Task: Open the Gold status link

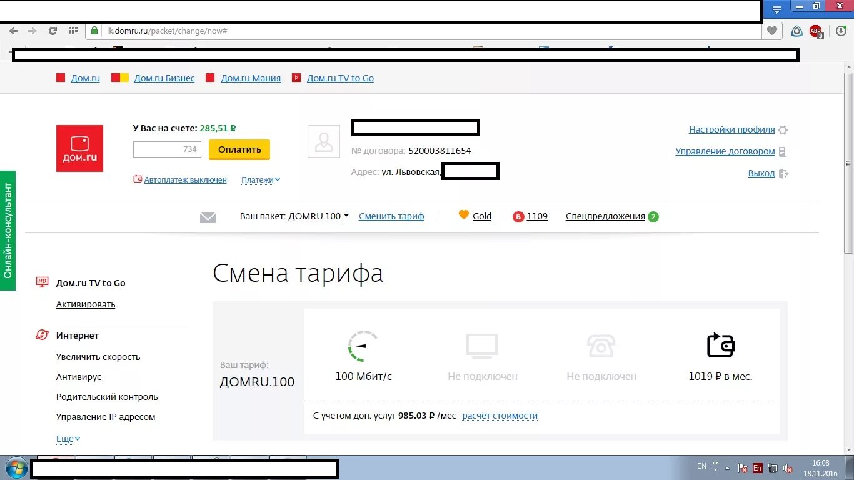Action: pos(482,216)
